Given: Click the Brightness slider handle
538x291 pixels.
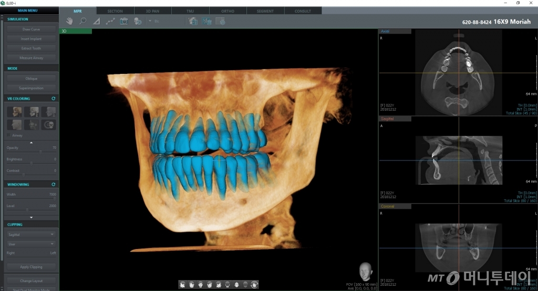Looking at the screenshot, I should (32, 163).
